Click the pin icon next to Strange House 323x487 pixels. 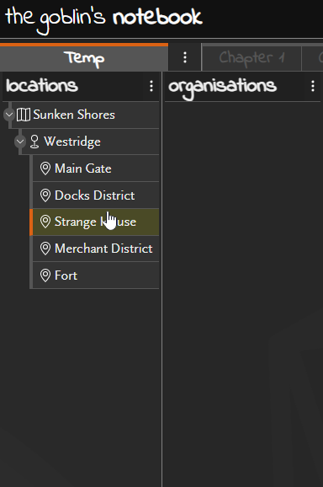tap(45, 222)
